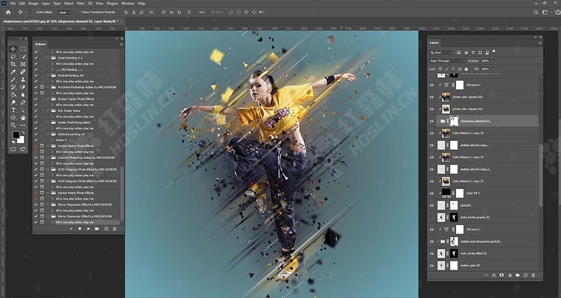Open the Select menu
Image resolution: width=561 pixels, height=298 pixels.
(69, 3)
